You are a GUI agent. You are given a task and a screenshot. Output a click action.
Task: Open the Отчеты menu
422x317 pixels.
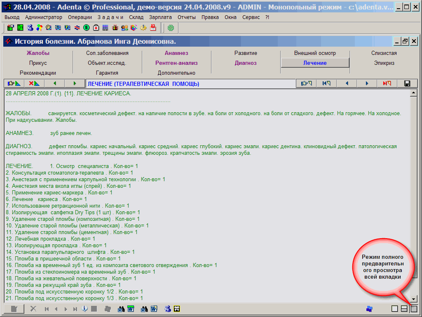coord(187,17)
